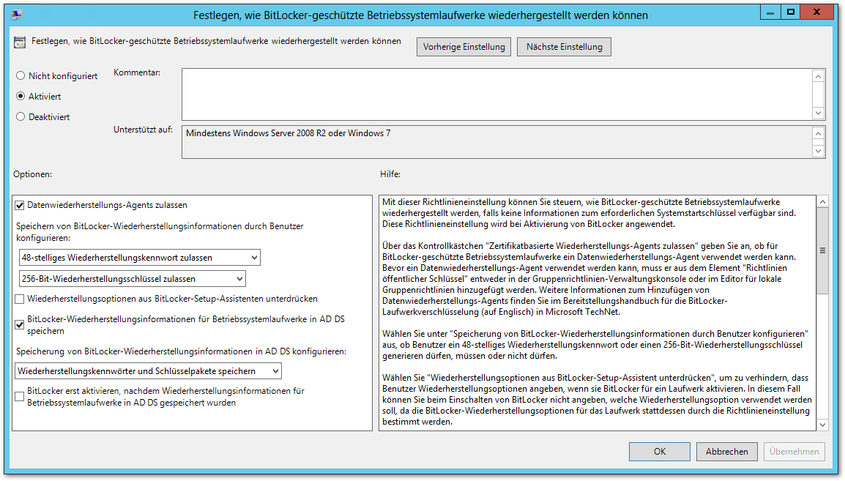Click inside the Kommentar text field
Screen dimensions: 845x481
pos(496,94)
